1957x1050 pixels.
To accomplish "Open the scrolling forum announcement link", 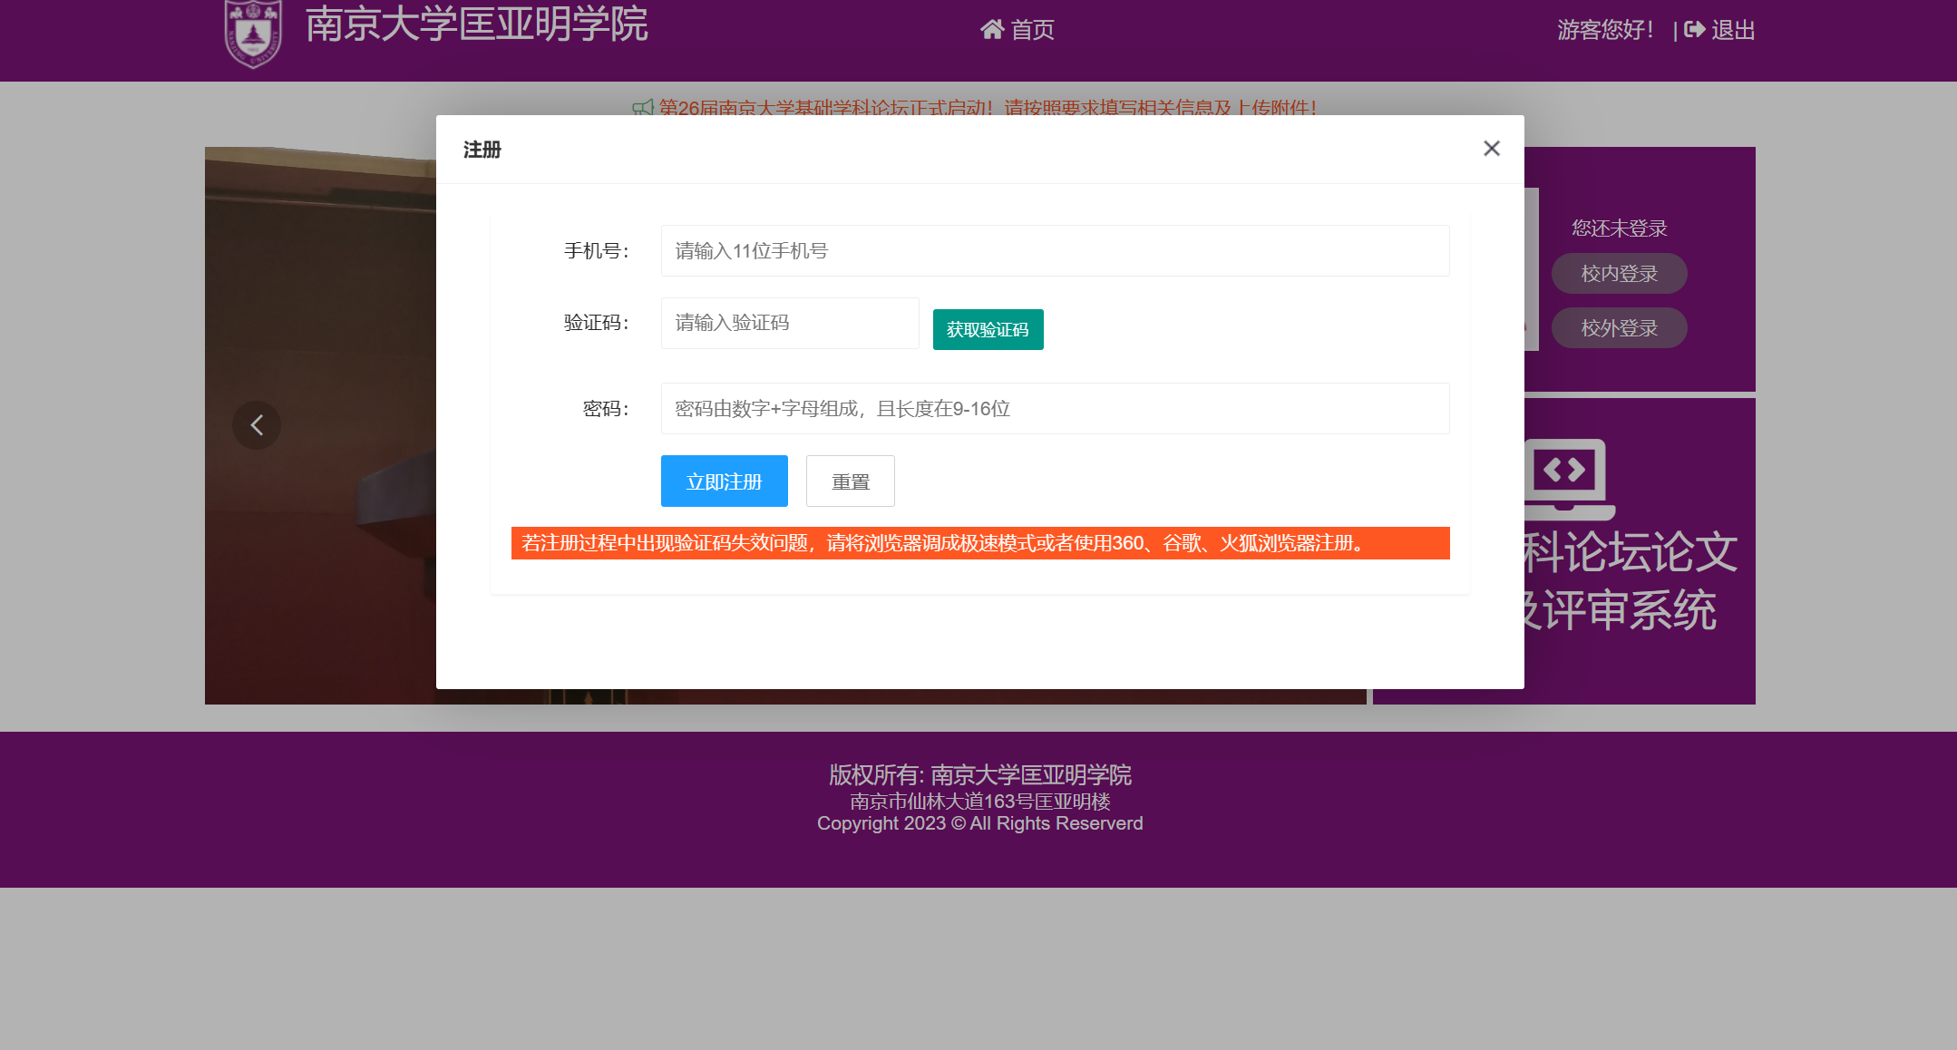I will [987, 108].
